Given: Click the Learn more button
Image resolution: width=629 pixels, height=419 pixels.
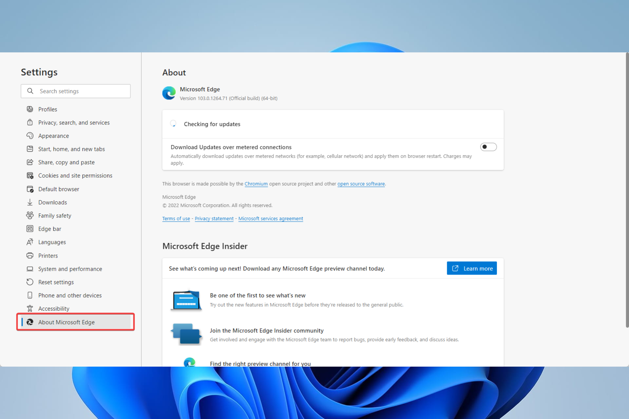Looking at the screenshot, I should click(472, 268).
